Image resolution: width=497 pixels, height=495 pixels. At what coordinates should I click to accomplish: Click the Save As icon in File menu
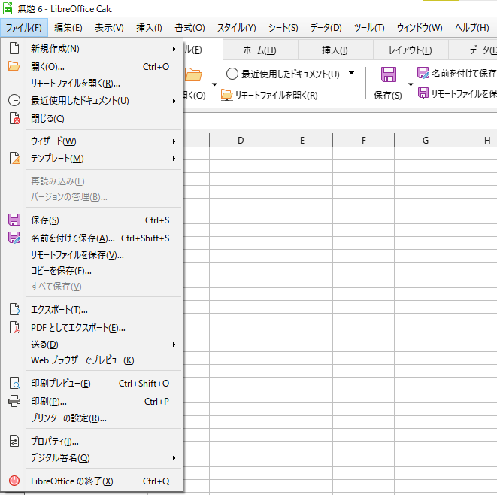tap(14, 238)
